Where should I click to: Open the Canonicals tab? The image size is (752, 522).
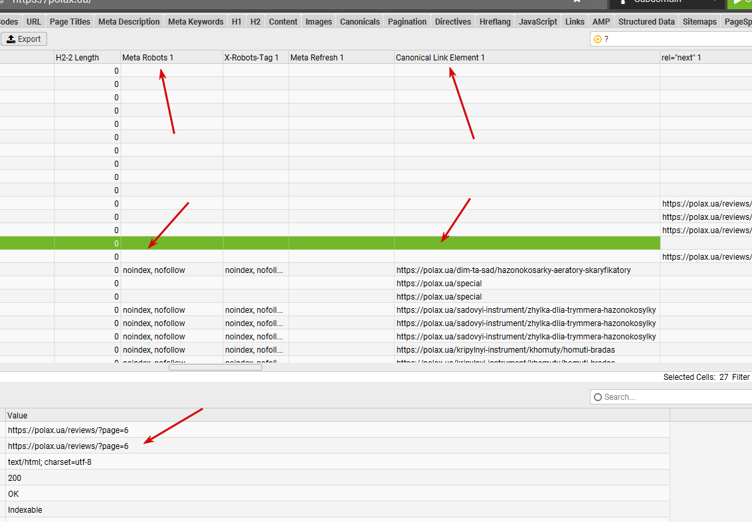tap(359, 21)
